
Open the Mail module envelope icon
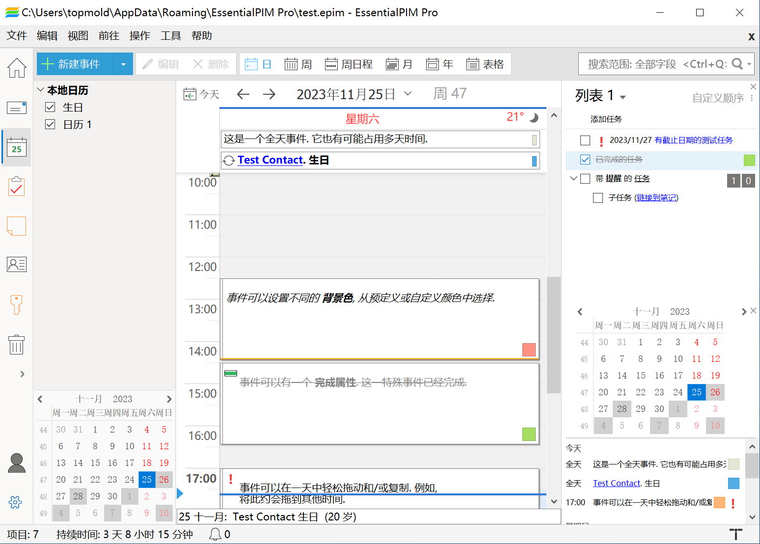[x=17, y=108]
